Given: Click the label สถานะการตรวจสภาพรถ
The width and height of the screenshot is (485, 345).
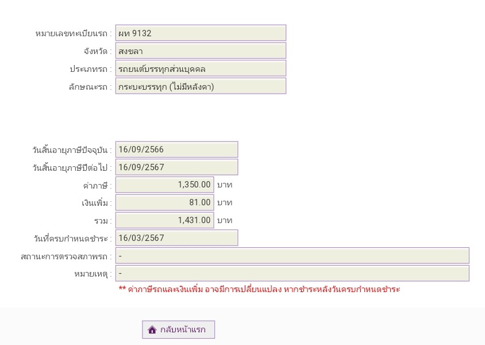Looking at the screenshot, I should point(66,256).
